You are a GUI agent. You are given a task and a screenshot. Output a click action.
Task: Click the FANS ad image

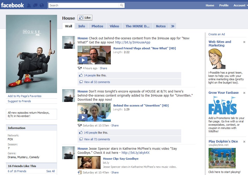tap(223, 105)
